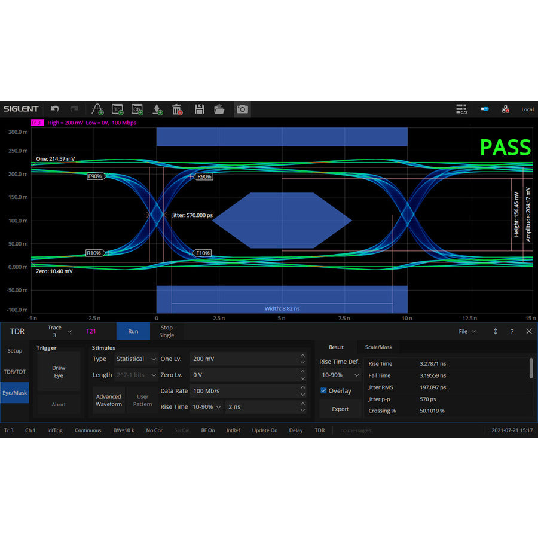Click the Undo icon in the toolbar
This screenshot has width=538, height=538.
pos(54,109)
